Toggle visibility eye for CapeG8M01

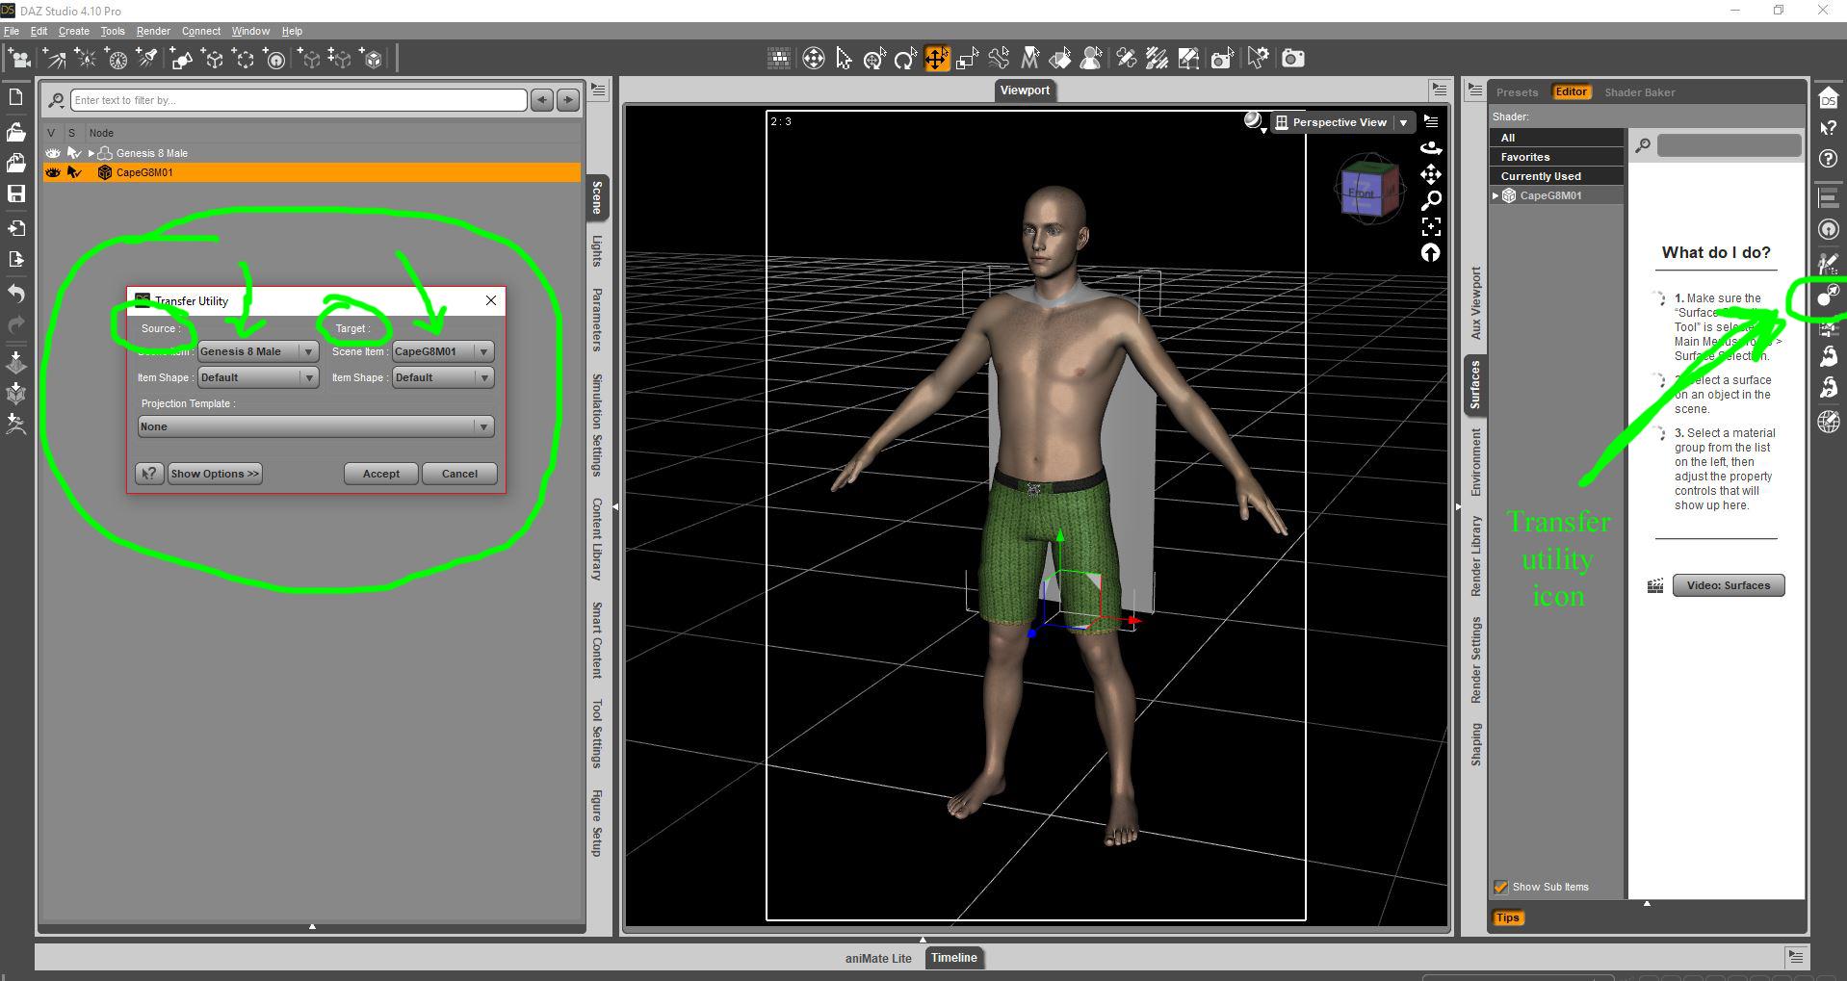(52, 172)
